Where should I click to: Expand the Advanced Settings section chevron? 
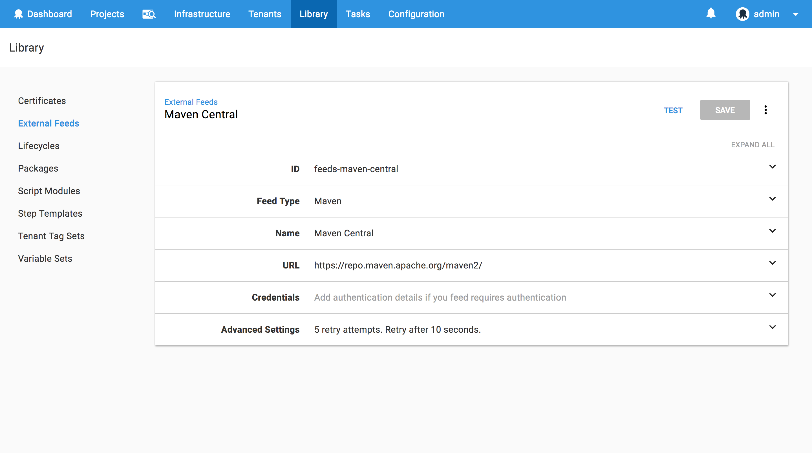tap(772, 327)
